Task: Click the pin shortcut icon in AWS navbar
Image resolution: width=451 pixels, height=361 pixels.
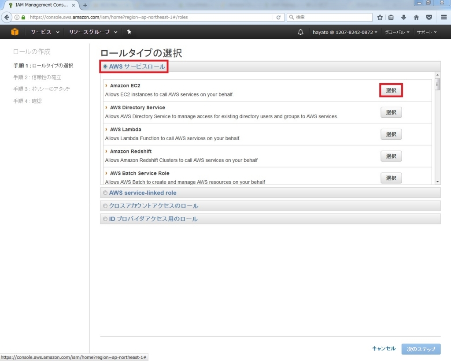Action: (129, 32)
